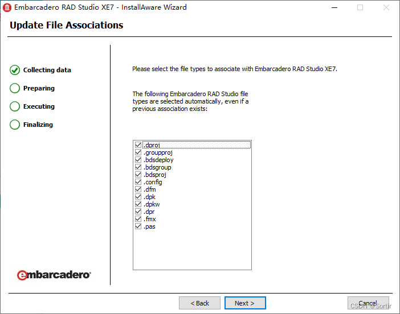Click the Finalizing step circle icon
The height and width of the screenshot is (314, 400).
click(15, 125)
